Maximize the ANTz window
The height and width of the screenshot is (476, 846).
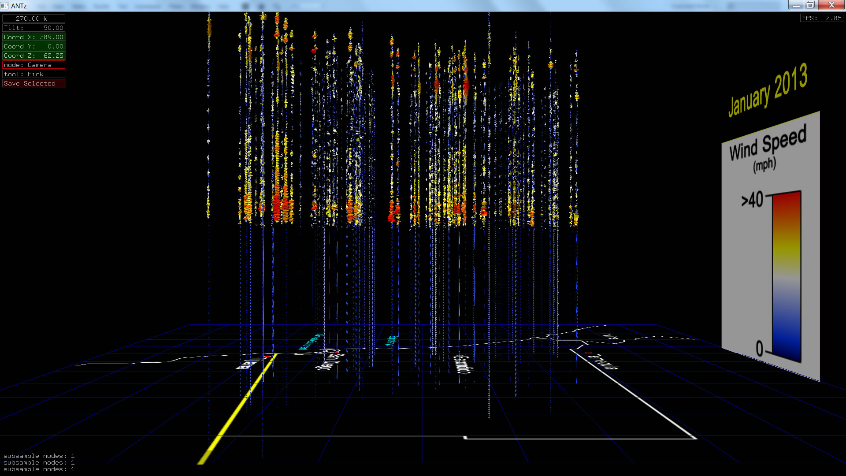click(x=811, y=5)
